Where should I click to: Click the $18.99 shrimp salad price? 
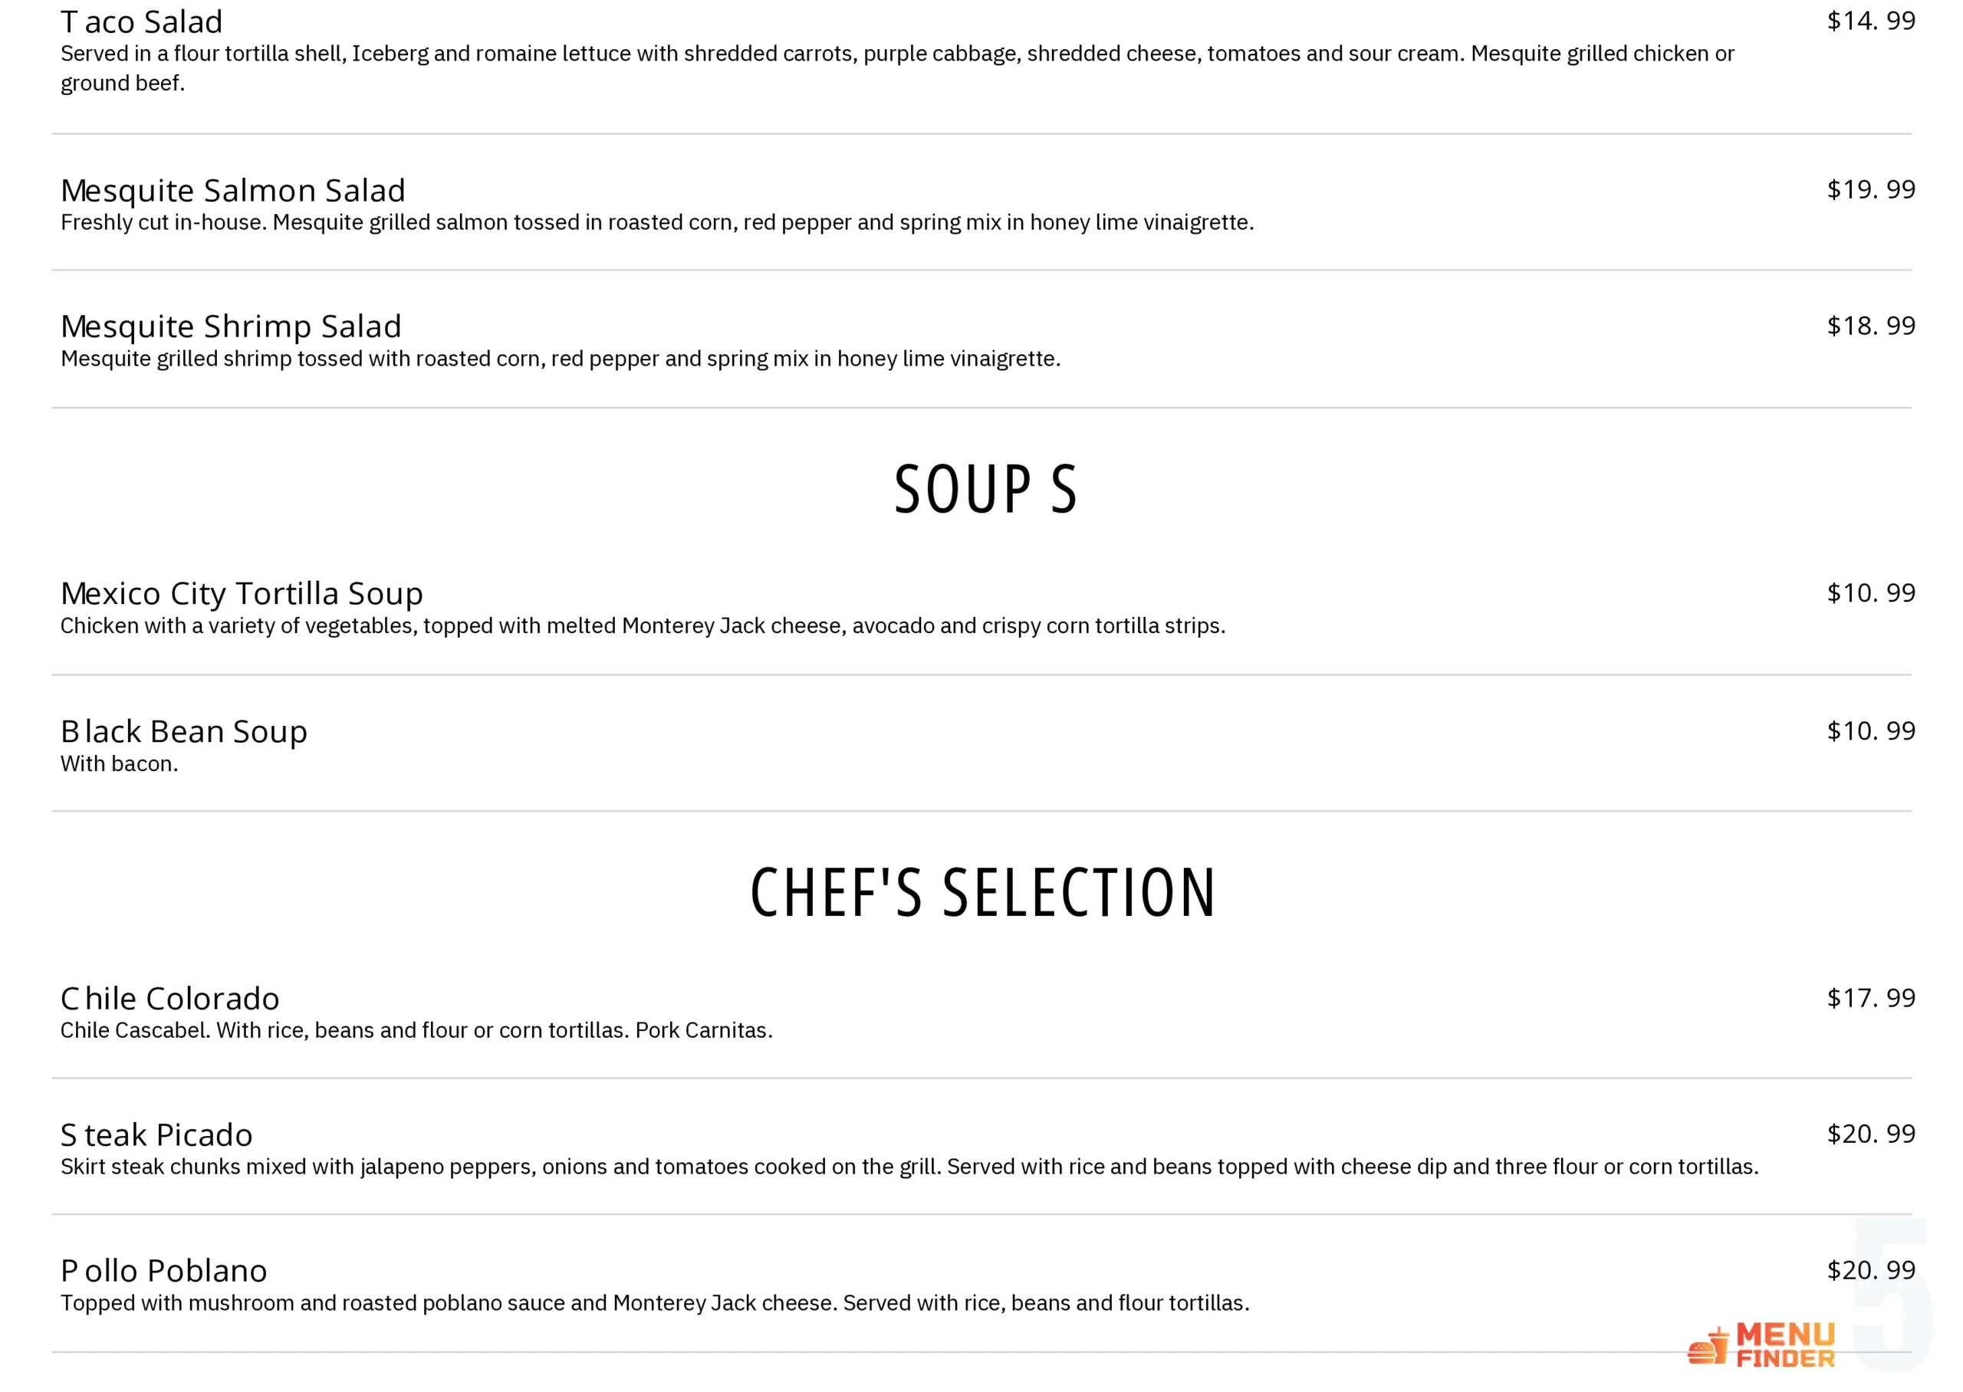coord(1870,326)
